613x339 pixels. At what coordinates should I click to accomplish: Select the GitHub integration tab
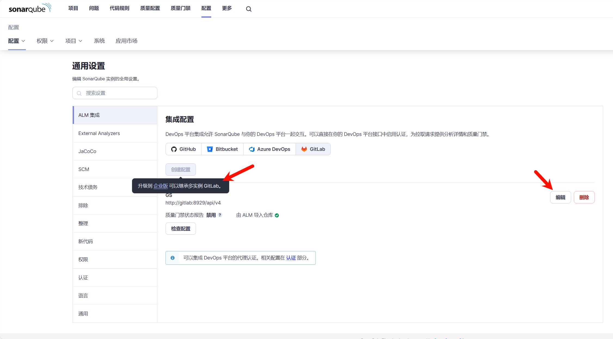[x=183, y=149]
